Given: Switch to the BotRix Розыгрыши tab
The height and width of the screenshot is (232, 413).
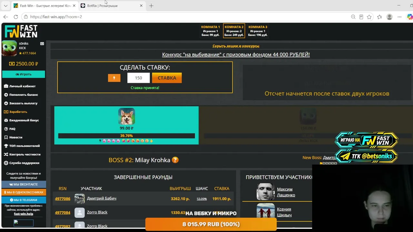Looking at the screenshot, I should click(x=112, y=6).
